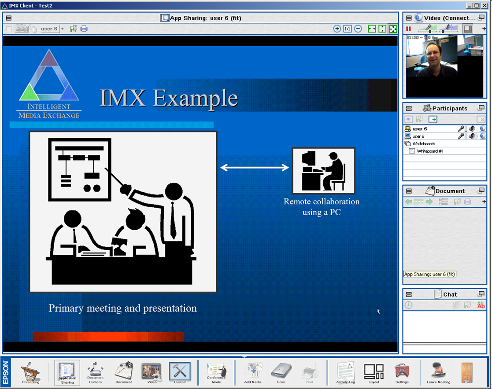Fit shared view to the whole window
Screen dimensions: 492x389
tap(393, 29)
